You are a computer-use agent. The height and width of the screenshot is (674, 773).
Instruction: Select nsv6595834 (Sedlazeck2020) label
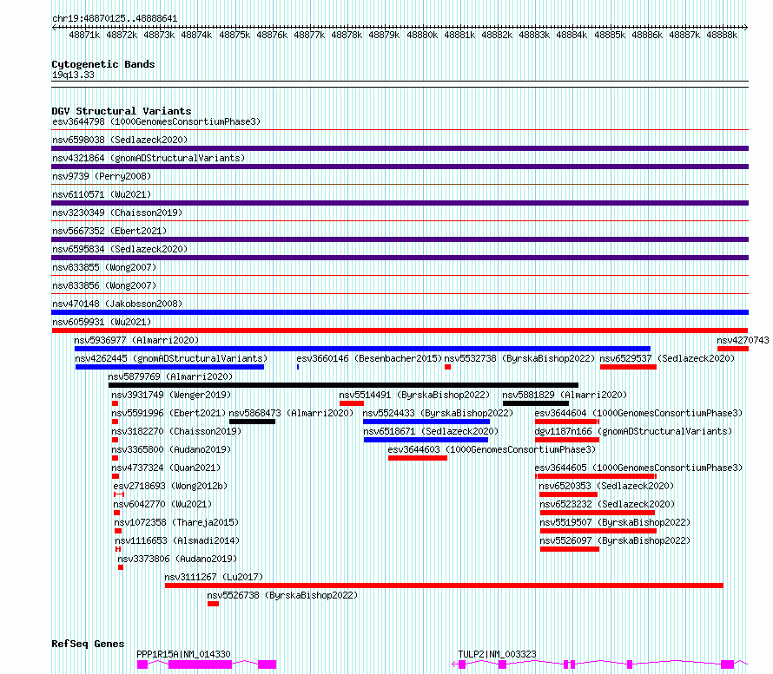tap(120, 249)
